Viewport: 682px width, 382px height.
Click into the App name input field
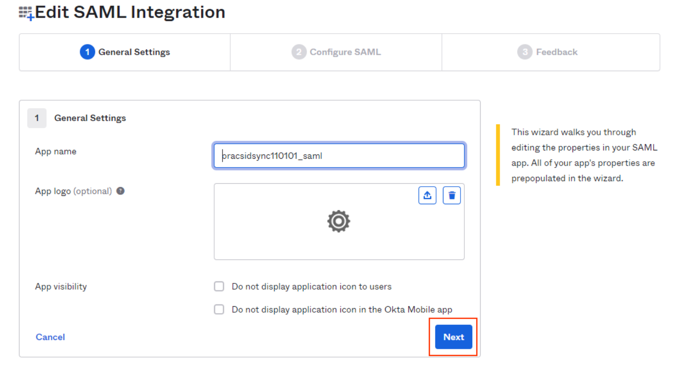tap(339, 156)
